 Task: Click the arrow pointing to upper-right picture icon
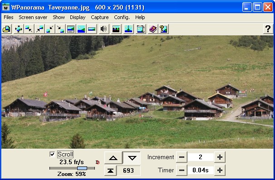point(39,29)
